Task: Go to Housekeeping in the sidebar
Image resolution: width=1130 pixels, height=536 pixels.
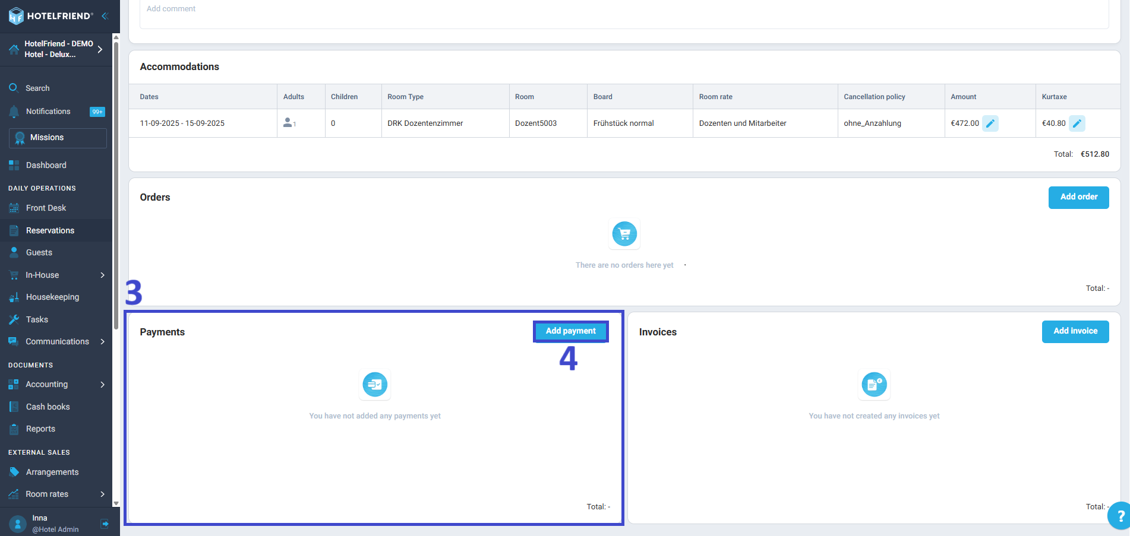Action: click(x=52, y=297)
